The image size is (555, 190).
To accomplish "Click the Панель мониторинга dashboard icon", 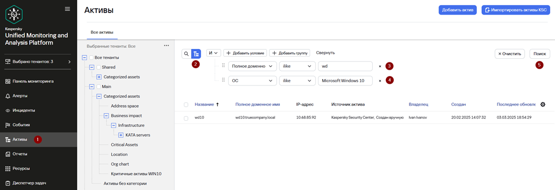I will click(x=8, y=81).
